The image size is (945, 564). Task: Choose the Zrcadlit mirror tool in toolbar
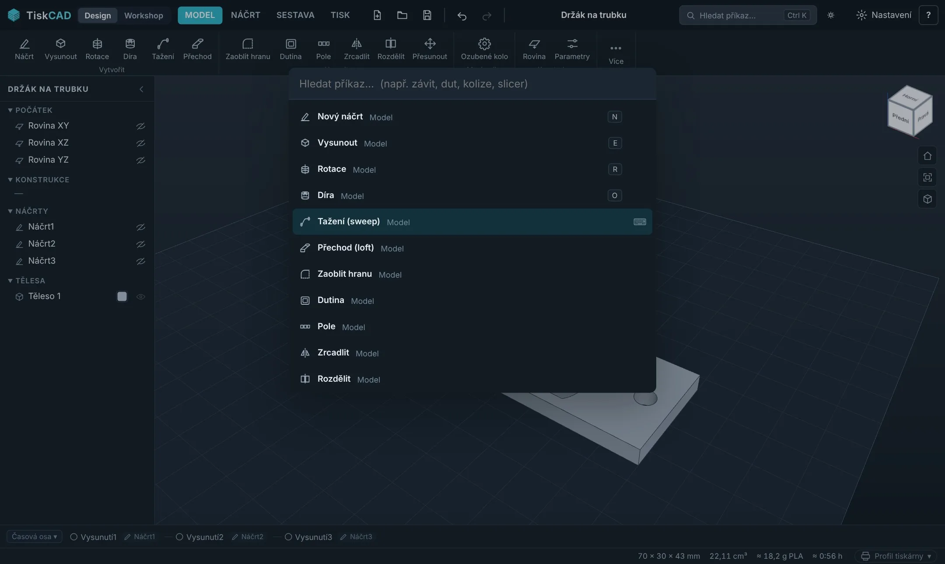pyautogui.click(x=357, y=49)
